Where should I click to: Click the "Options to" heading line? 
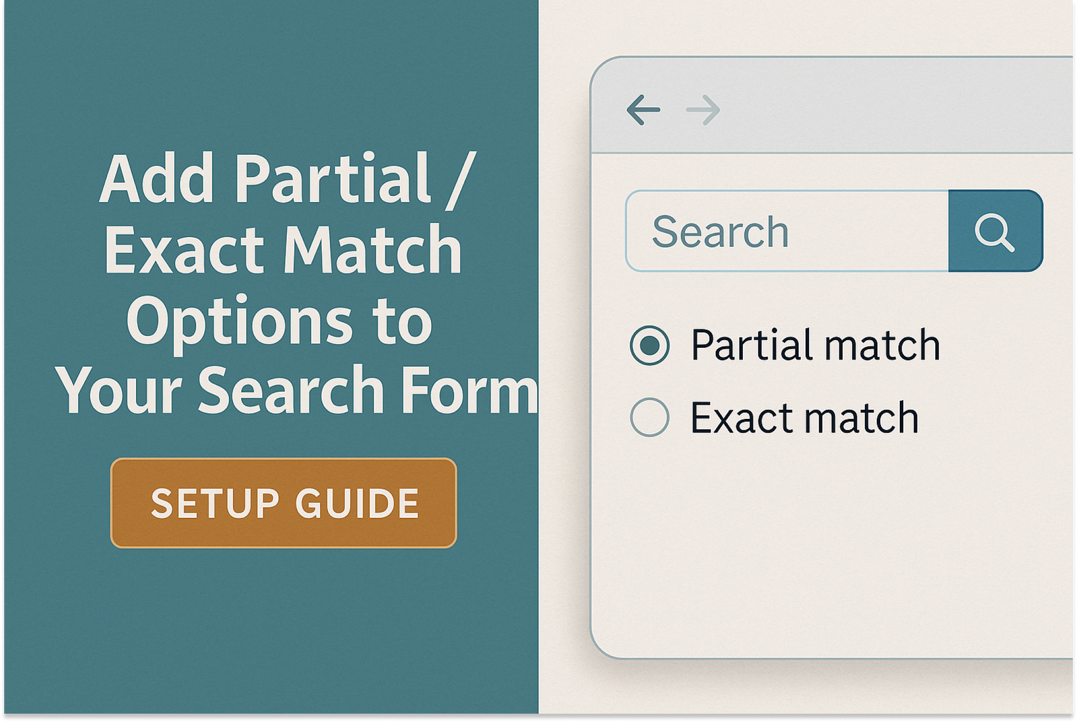click(x=279, y=321)
